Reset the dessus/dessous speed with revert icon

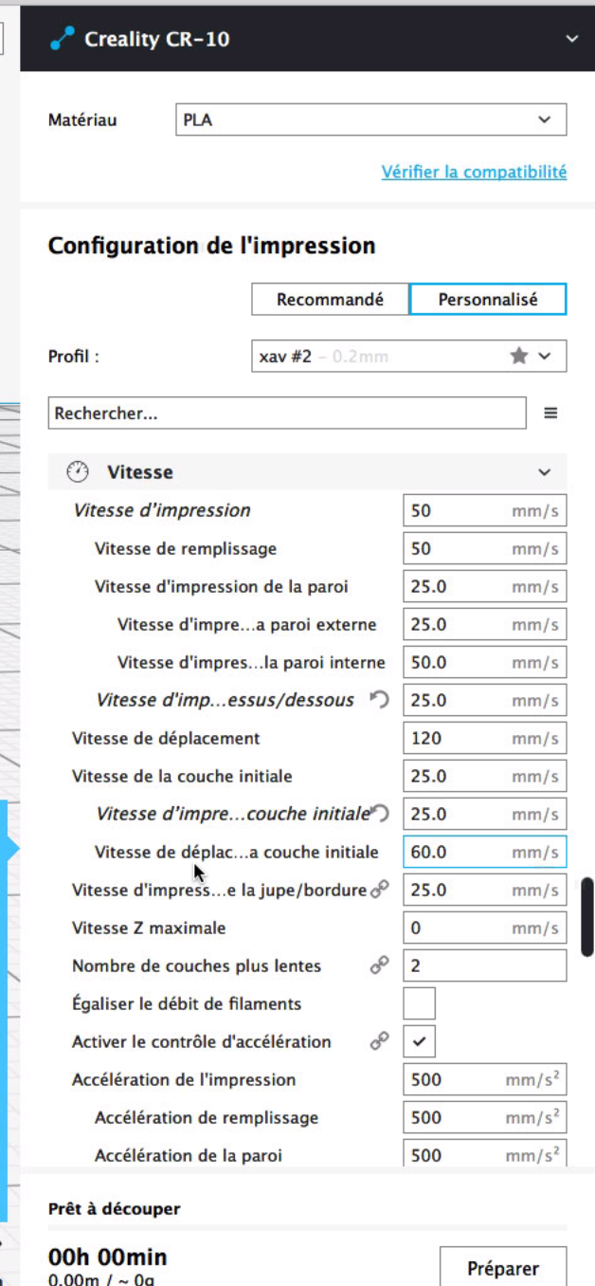pos(379,700)
